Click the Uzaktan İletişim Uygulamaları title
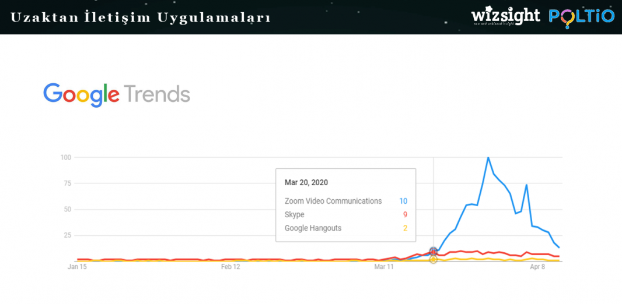The width and height of the screenshot is (622, 304). tap(141, 17)
